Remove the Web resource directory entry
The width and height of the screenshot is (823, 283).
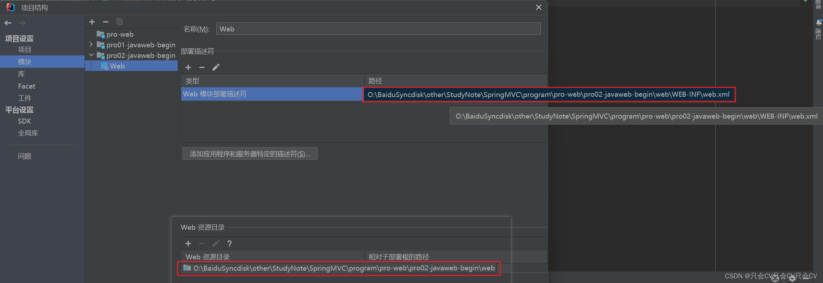[x=202, y=243]
